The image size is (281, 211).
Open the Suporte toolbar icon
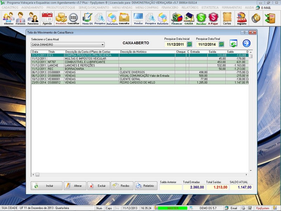pos(242,18)
